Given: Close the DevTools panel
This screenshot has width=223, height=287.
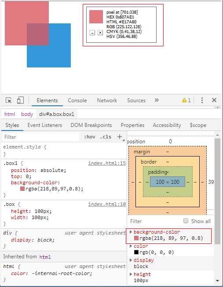Looking at the screenshot, I should click(x=214, y=100).
